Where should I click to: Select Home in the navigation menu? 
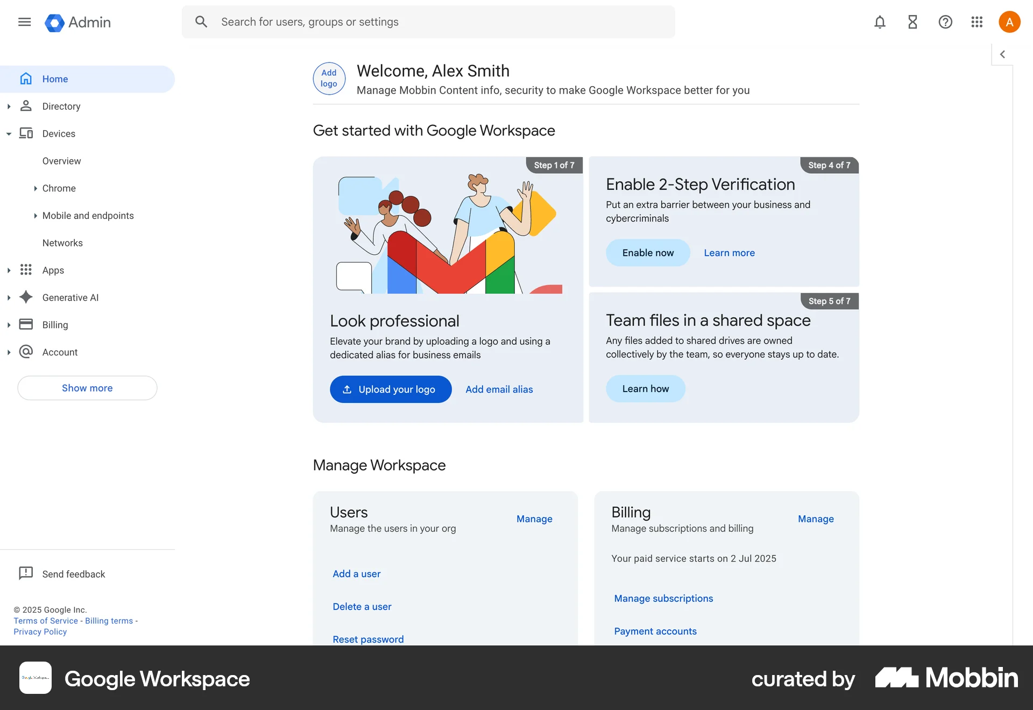[55, 79]
